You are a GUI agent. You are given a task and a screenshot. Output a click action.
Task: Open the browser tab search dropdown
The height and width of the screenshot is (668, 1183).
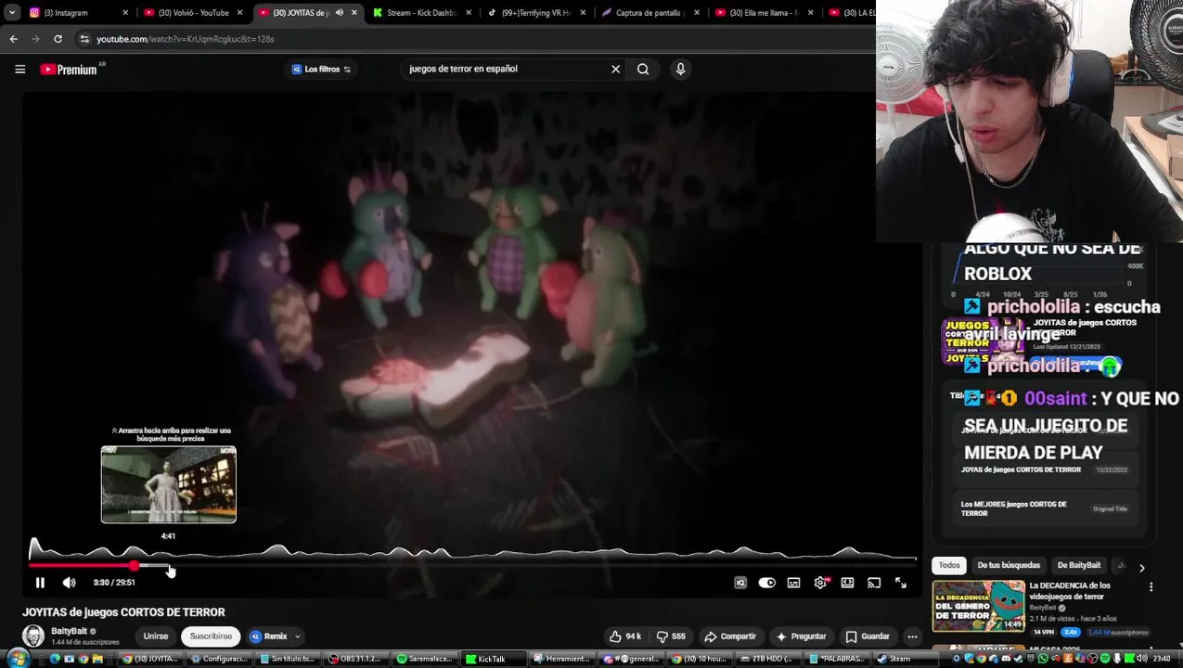(x=11, y=13)
